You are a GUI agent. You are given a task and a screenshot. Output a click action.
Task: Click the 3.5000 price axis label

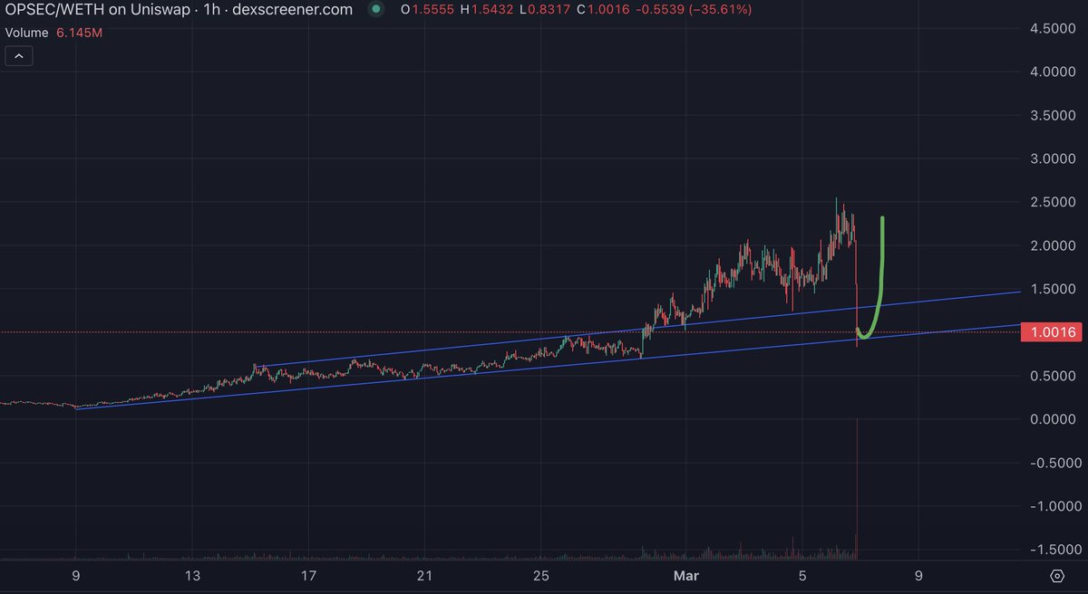coord(1052,116)
